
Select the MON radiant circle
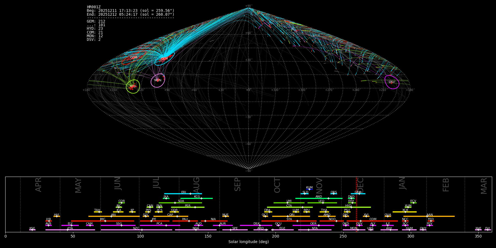click(x=158, y=80)
